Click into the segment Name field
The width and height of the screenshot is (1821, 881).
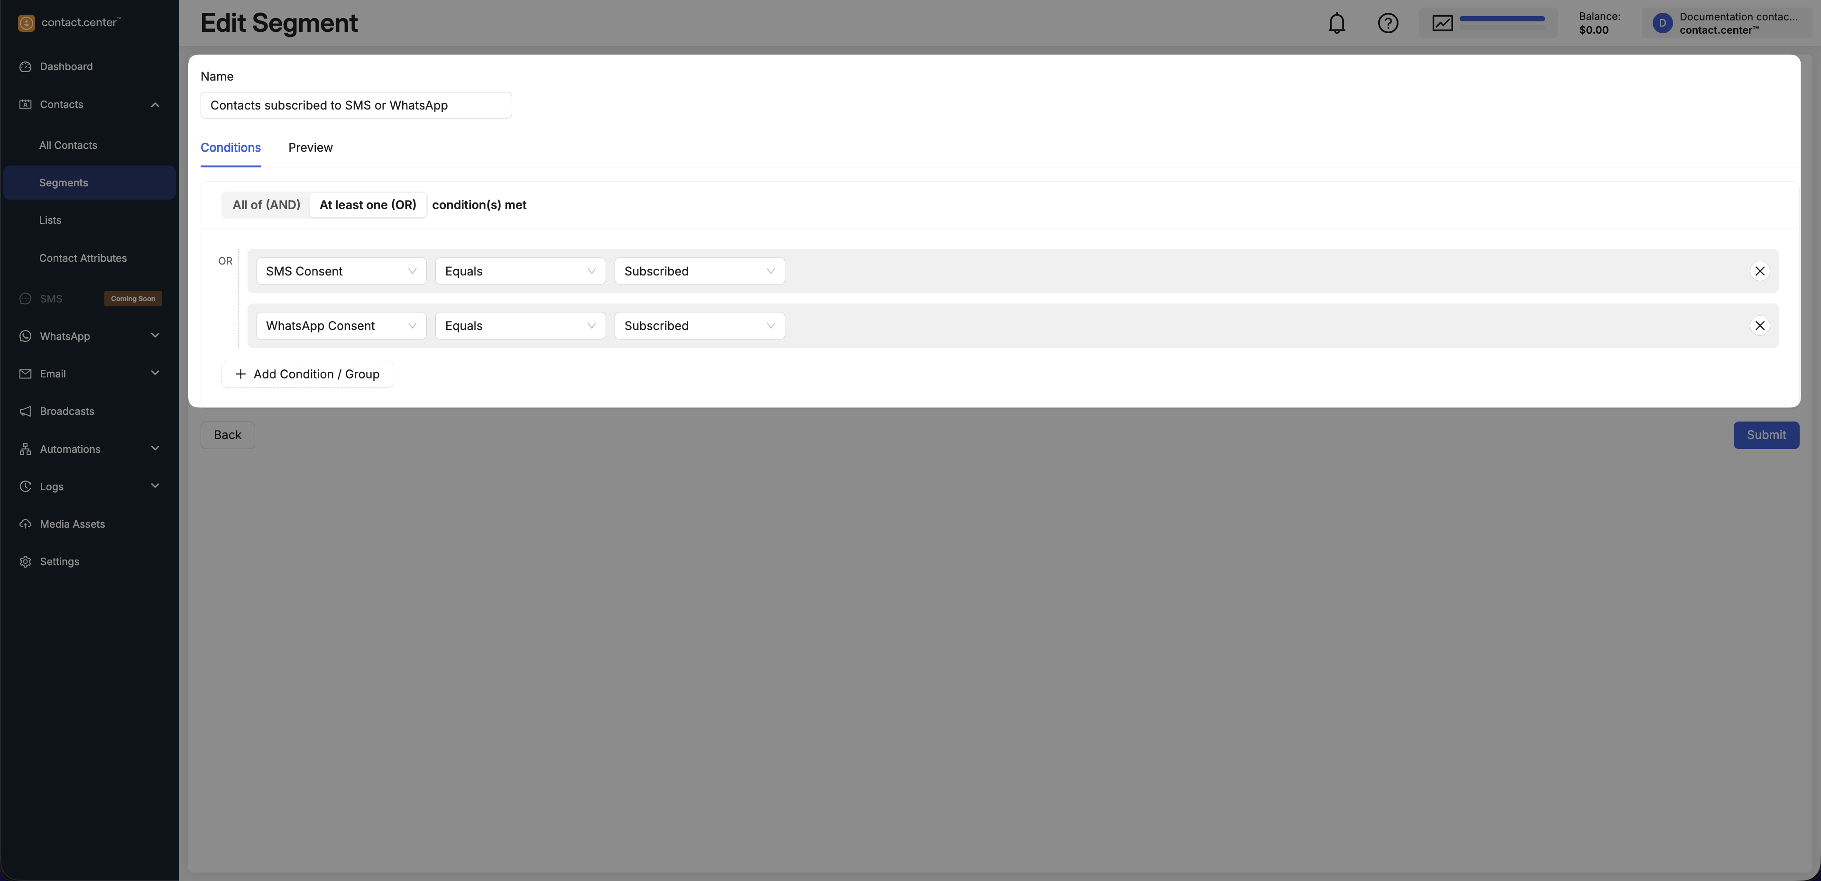pos(356,105)
